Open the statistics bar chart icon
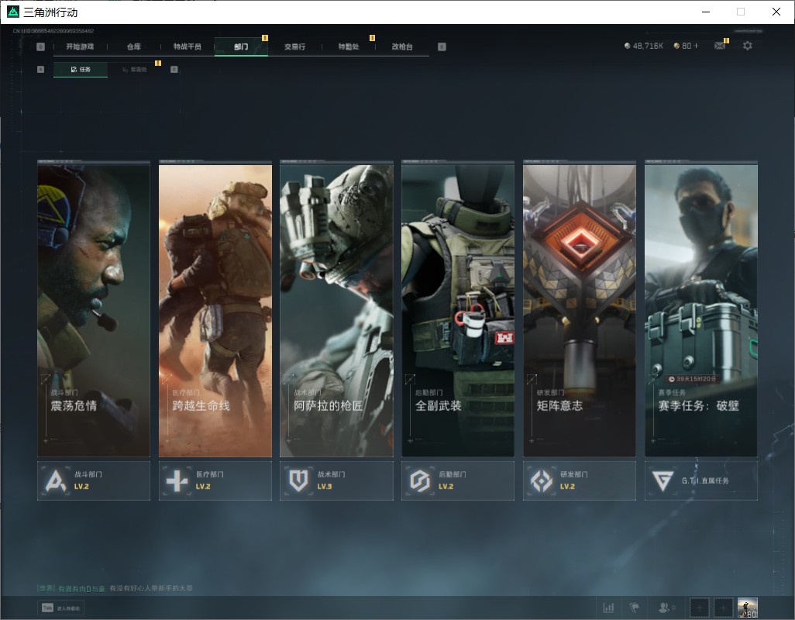 (608, 608)
